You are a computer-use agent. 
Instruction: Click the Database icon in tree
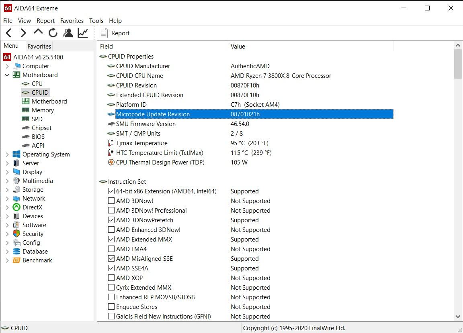click(16, 252)
